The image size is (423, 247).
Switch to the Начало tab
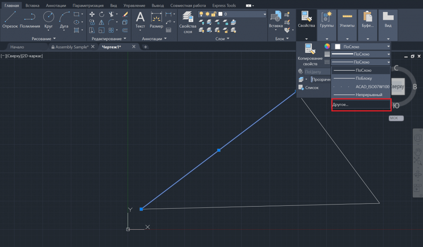point(17,47)
